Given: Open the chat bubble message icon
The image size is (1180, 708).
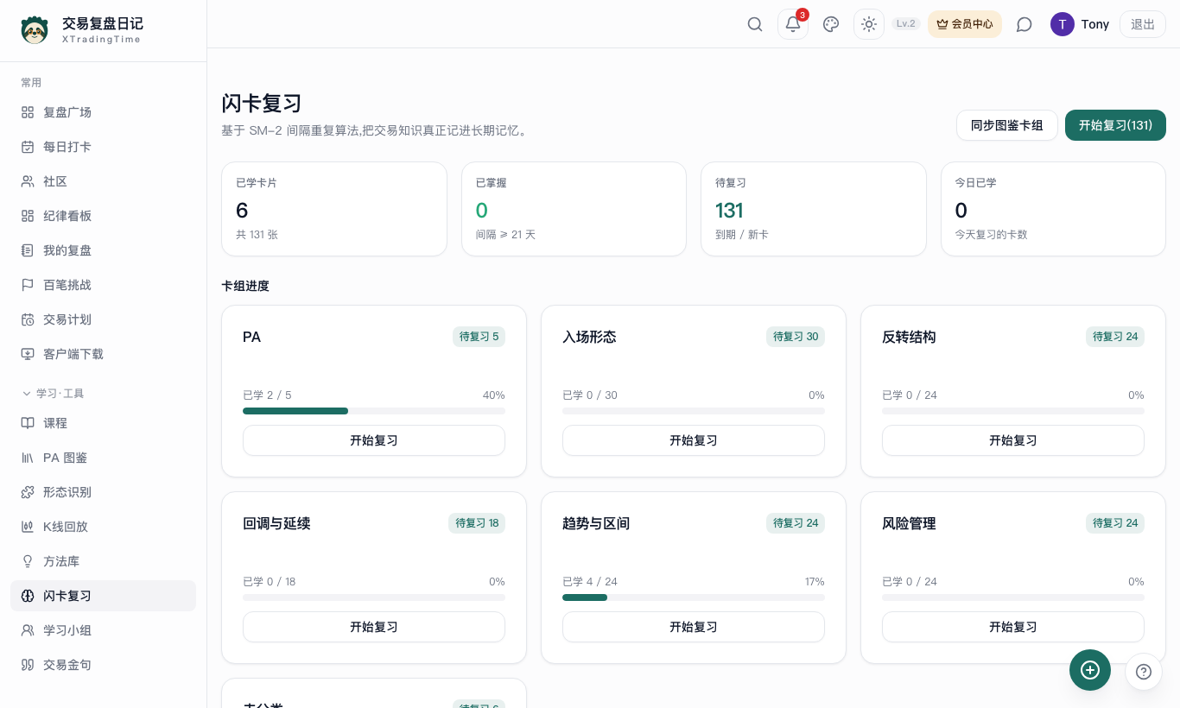Looking at the screenshot, I should pos(1025,24).
